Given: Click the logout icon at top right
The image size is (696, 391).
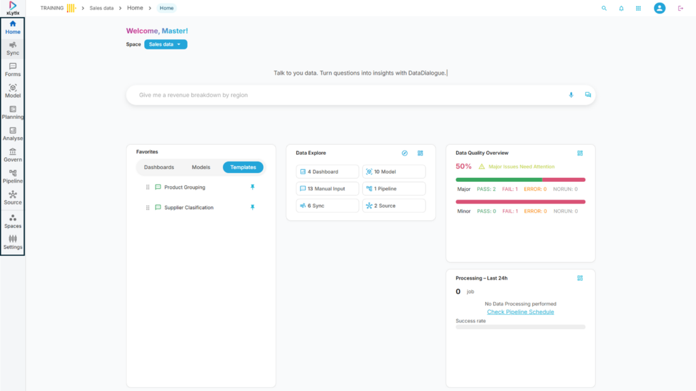Looking at the screenshot, I should (680, 8).
